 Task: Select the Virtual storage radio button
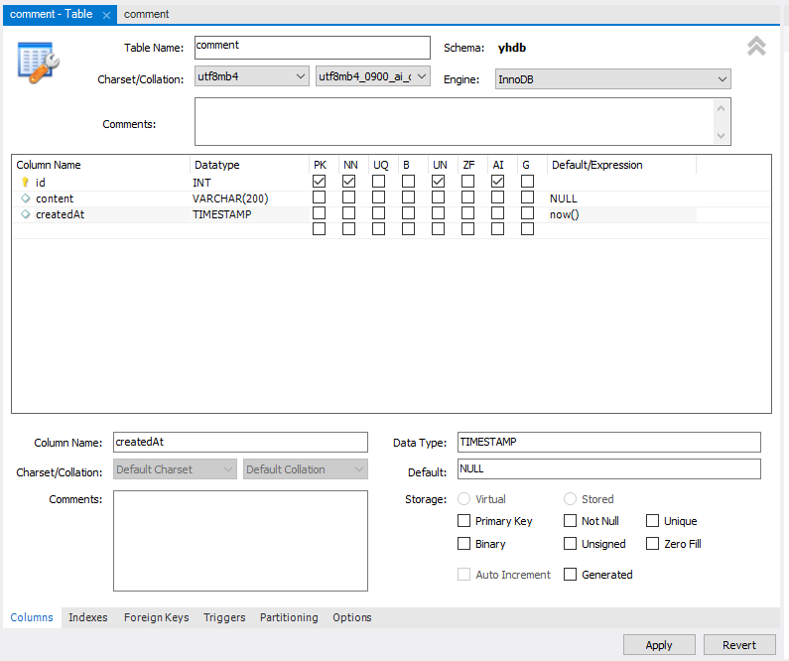point(463,498)
